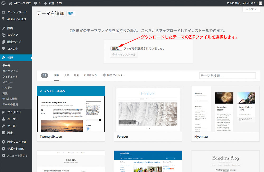Screen dimensions: 264x172
Task: Open the プラグイン menu in sidebar
Action: pos(14,112)
